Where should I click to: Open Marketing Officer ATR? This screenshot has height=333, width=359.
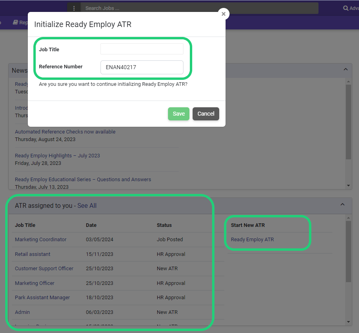[x=35, y=283]
